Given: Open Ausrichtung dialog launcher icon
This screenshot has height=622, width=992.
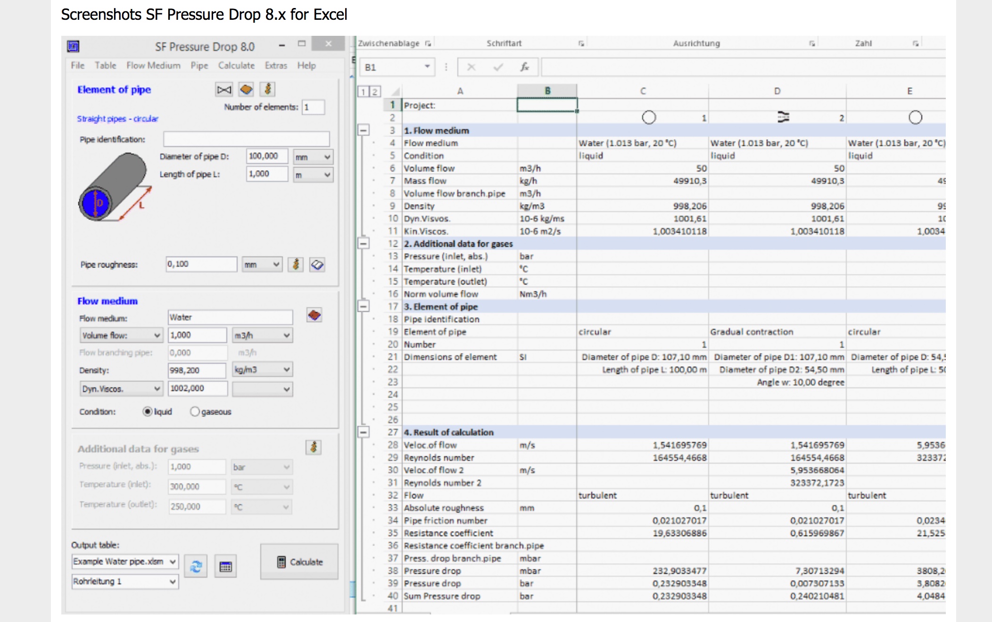Looking at the screenshot, I should click(x=812, y=43).
